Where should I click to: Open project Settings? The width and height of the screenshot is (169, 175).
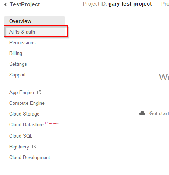click(x=18, y=64)
